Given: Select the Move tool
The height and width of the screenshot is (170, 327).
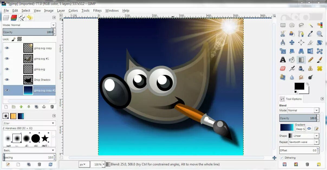Looking at the screenshot, I should coord(292,42).
